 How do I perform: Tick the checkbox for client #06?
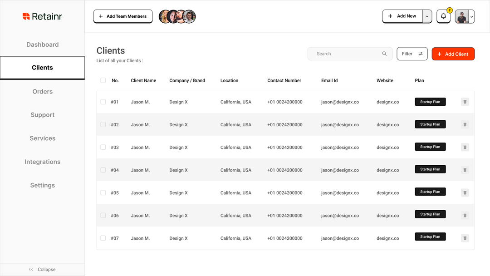(x=103, y=215)
